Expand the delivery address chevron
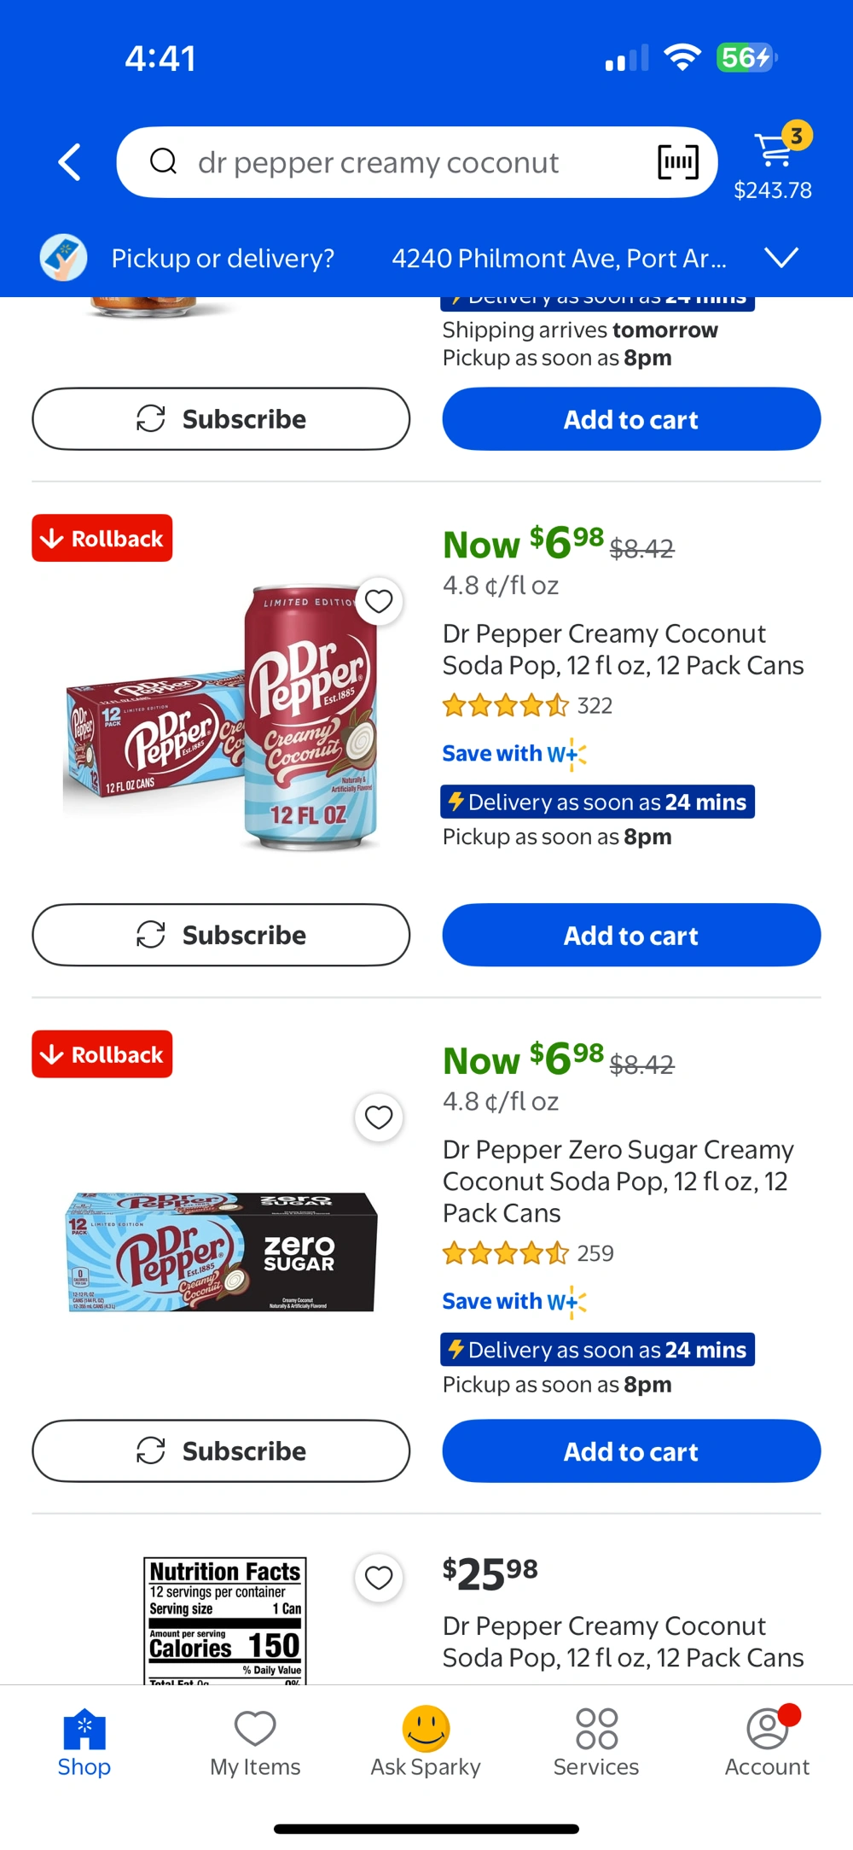853x1850 pixels. [781, 258]
